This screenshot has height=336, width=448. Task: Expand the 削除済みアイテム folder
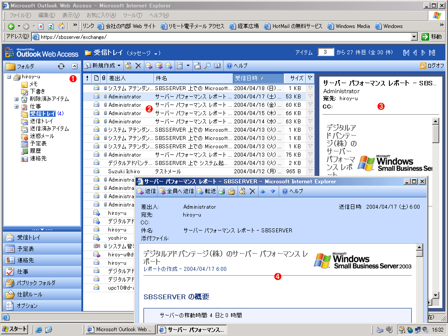[16, 99]
